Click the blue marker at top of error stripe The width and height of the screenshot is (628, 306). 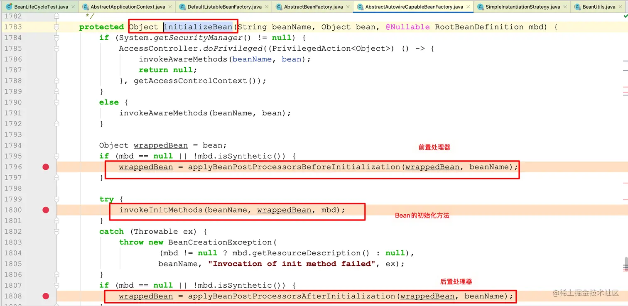(626, 61)
